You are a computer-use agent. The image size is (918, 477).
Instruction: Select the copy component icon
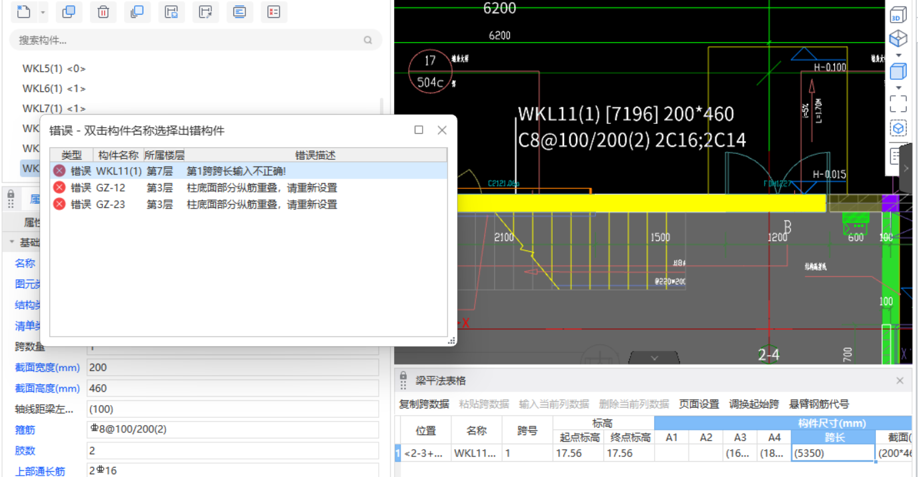click(69, 12)
